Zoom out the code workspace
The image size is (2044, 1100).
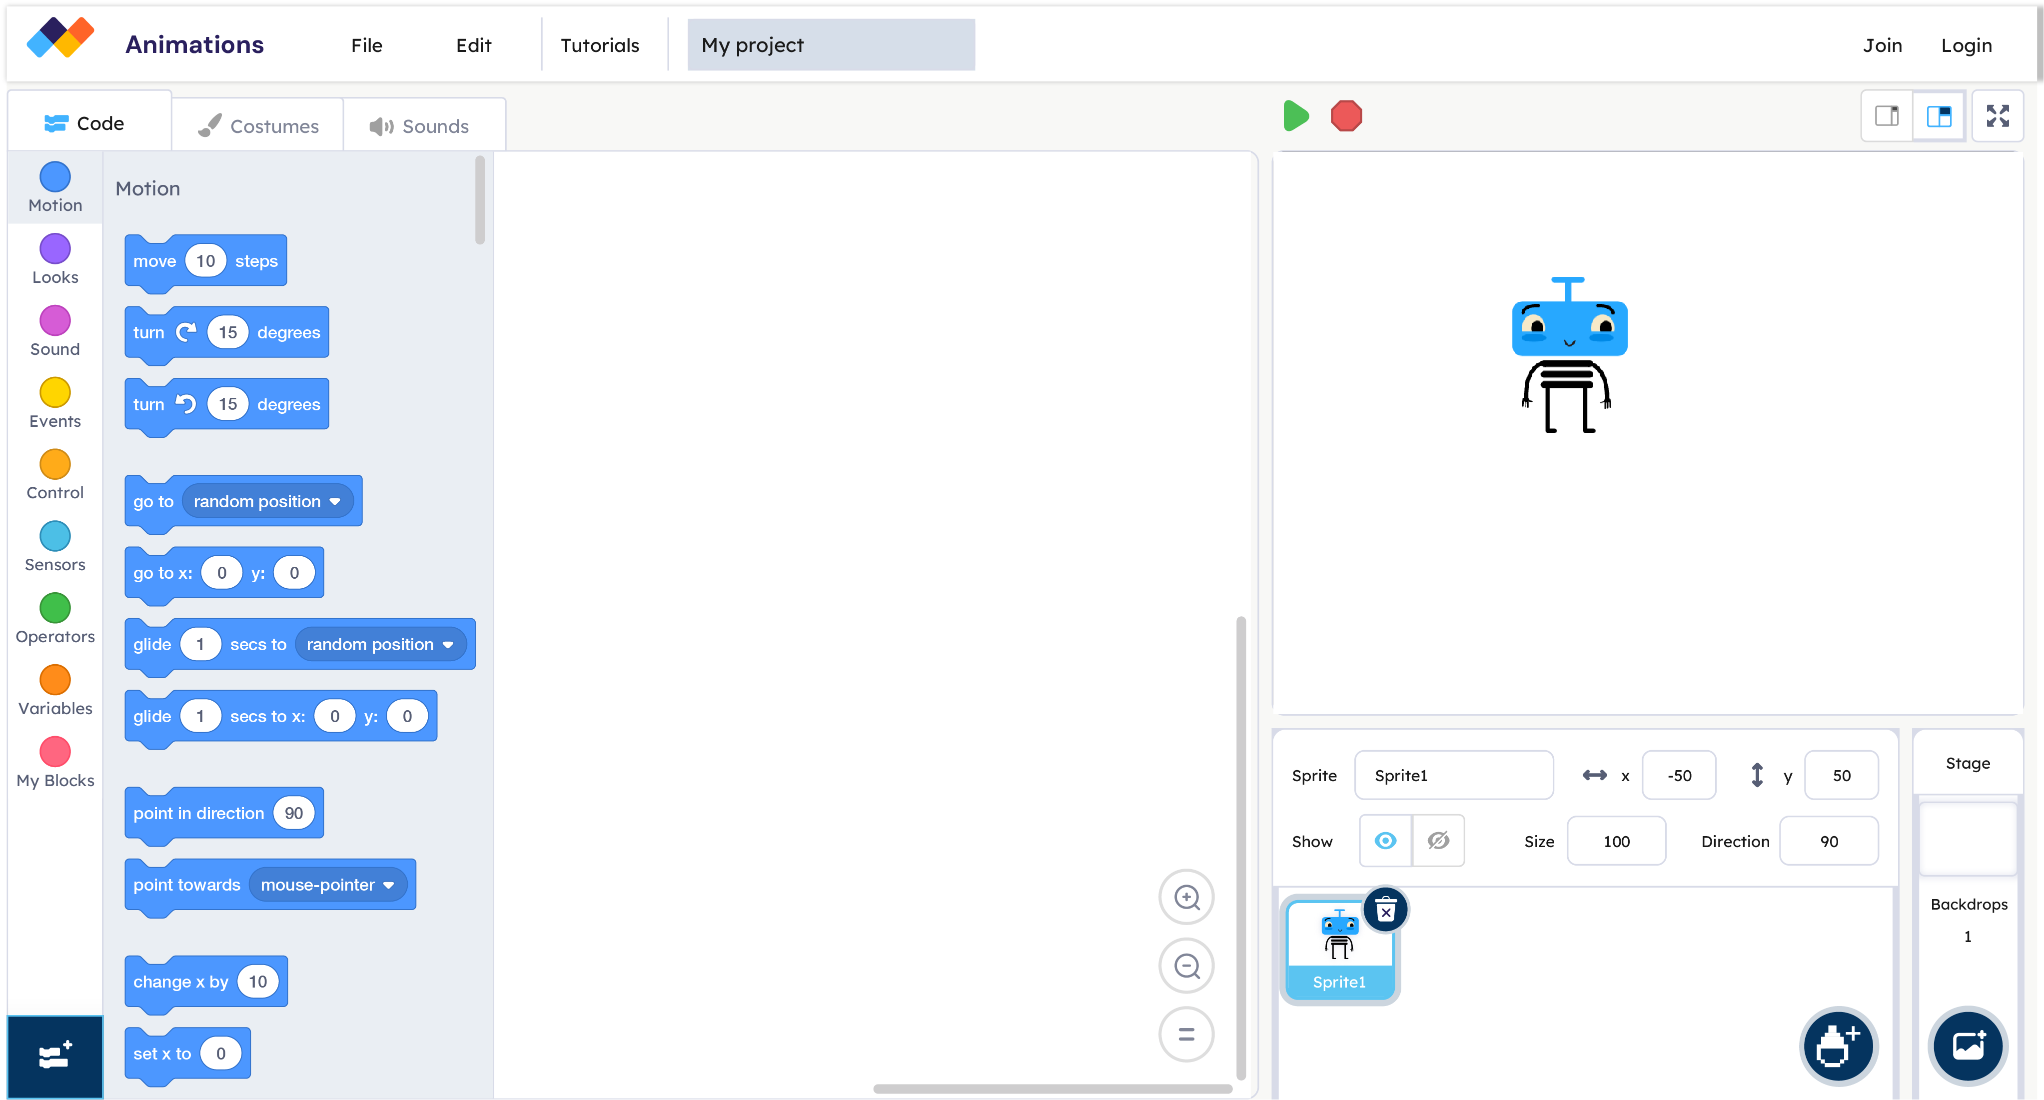(1186, 966)
